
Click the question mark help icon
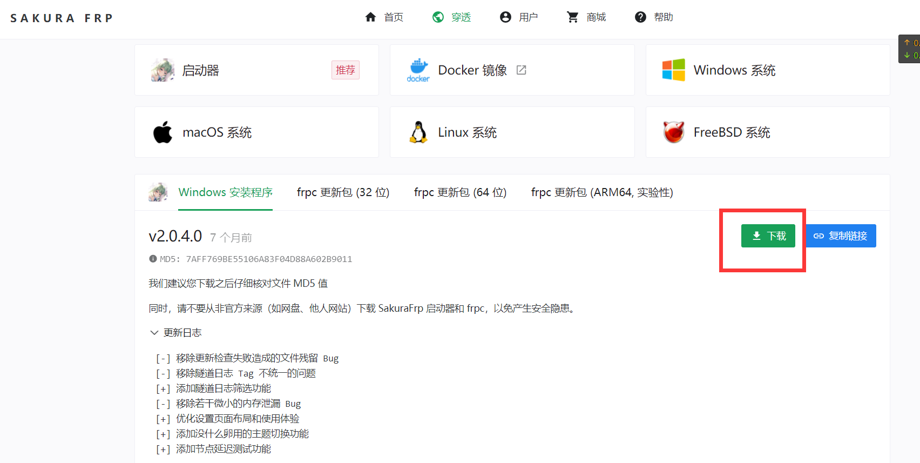coord(640,17)
